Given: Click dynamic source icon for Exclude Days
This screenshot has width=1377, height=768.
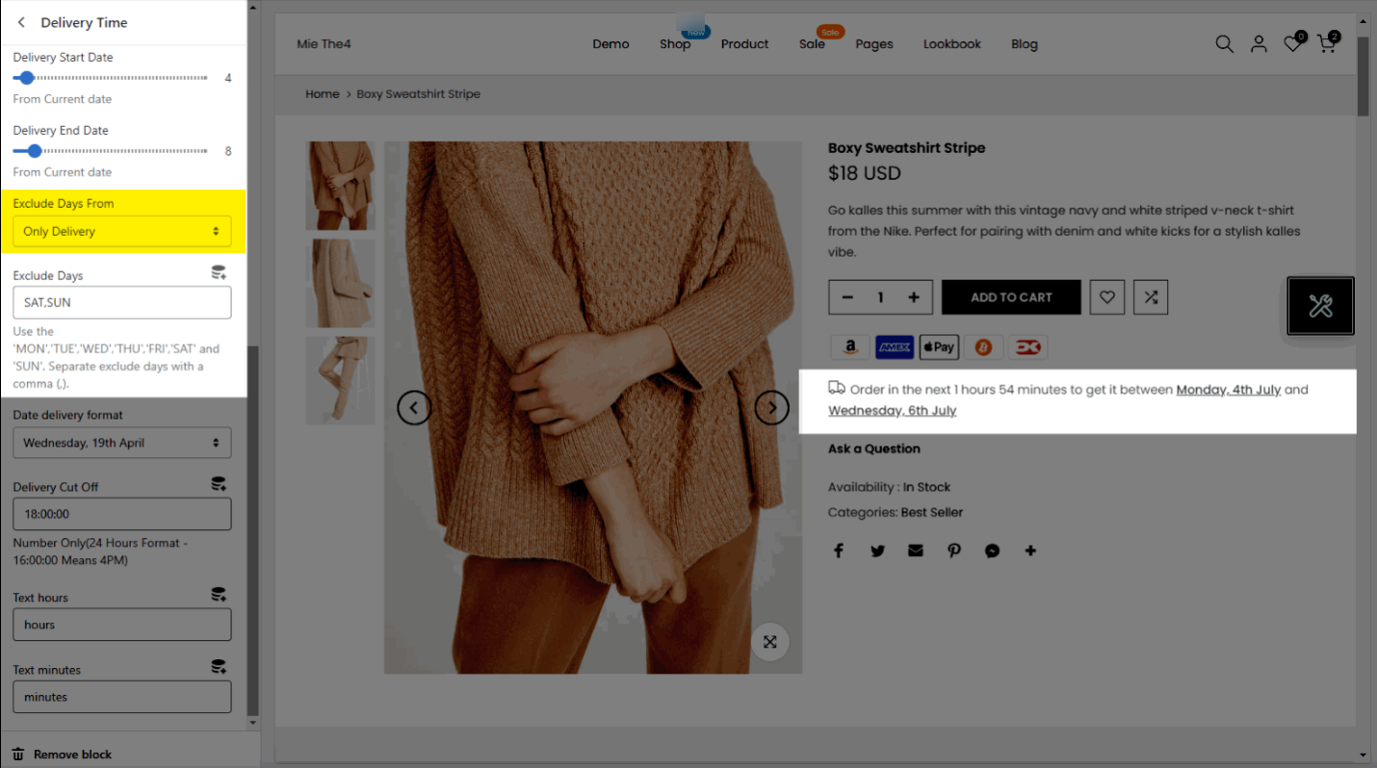Looking at the screenshot, I should point(219,273).
